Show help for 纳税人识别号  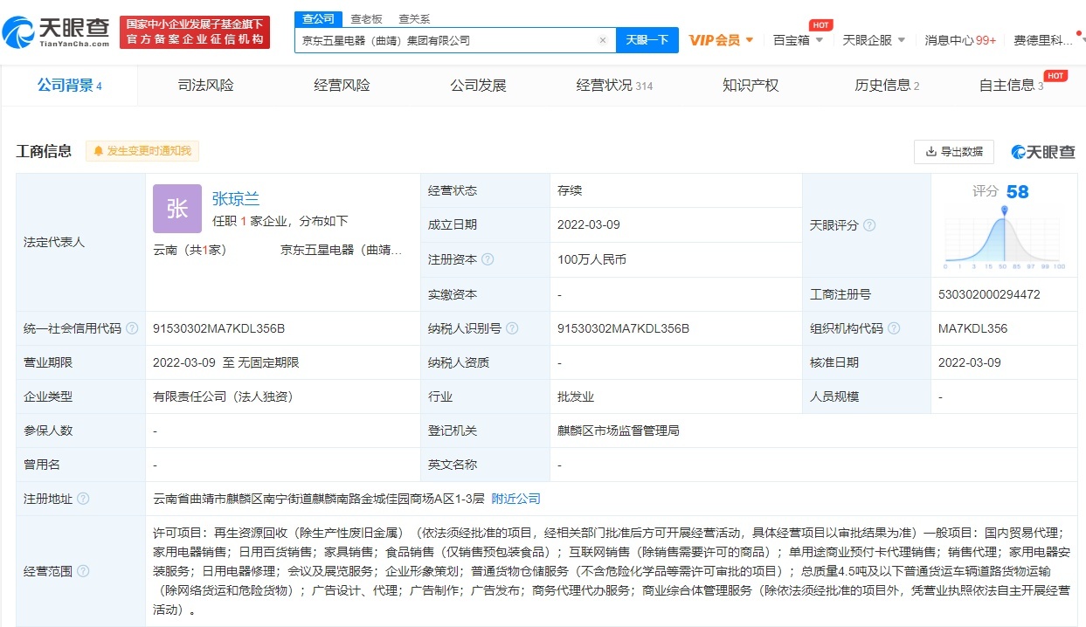coord(512,328)
